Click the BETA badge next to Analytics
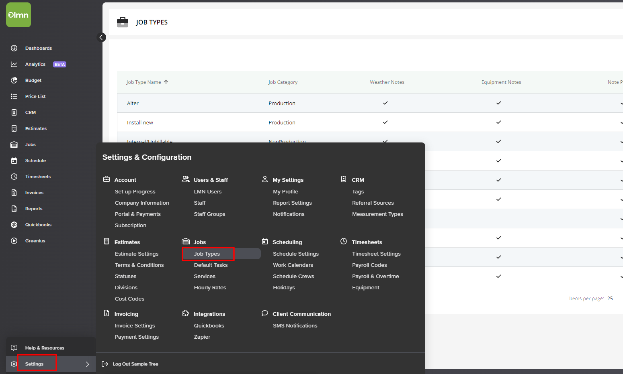This screenshot has height=374, width=623. (60, 64)
